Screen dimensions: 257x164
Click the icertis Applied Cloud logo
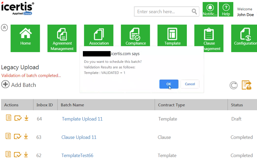[18, 8]
